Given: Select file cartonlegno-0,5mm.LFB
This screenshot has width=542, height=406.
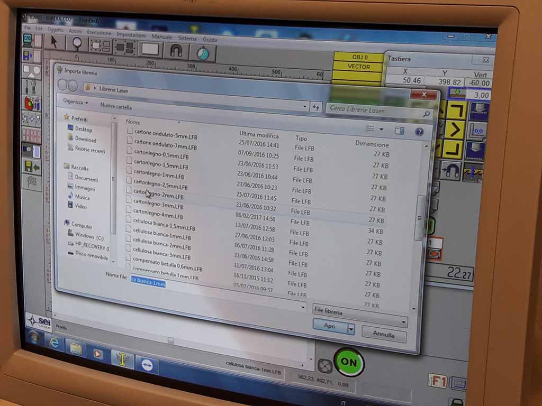Looking at the screenshot, I should [x=161, y=154].
